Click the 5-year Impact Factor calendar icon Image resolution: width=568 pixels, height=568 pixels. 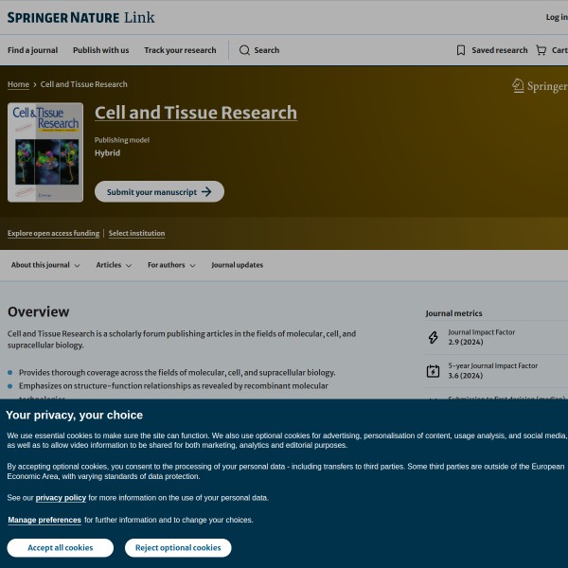434,370
